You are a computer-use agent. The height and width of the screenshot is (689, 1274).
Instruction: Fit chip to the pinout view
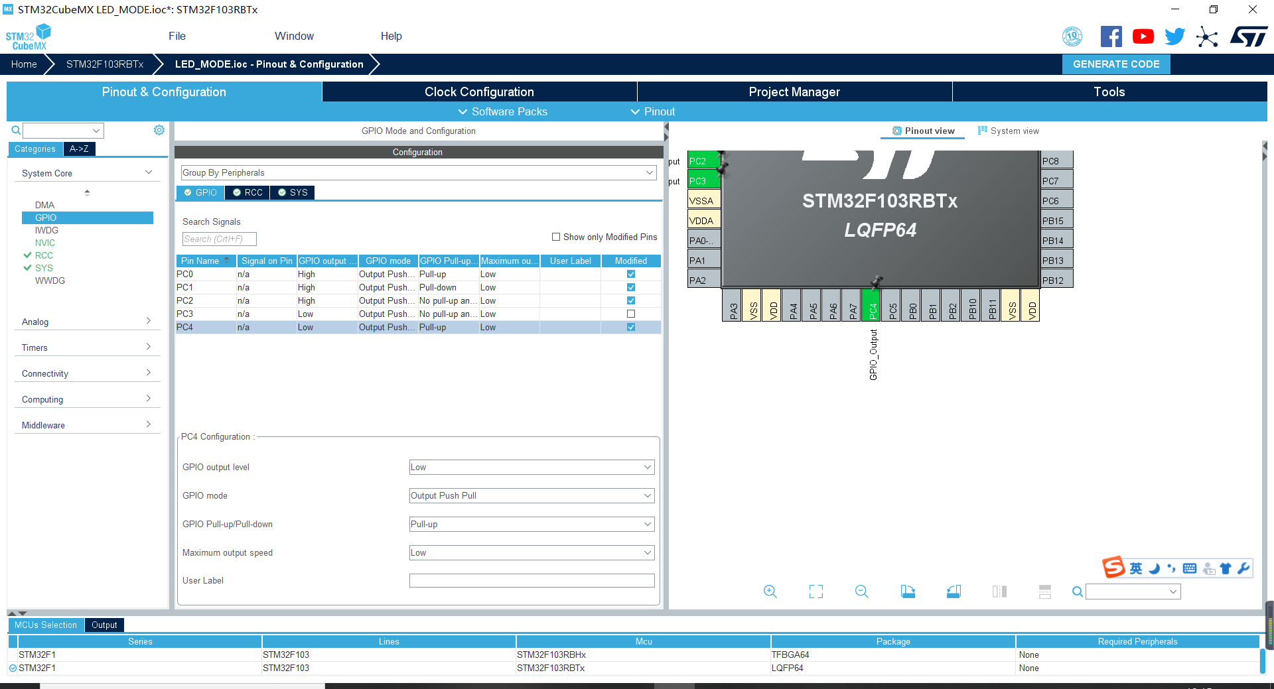pyautogui.click(x=816, y=592)
